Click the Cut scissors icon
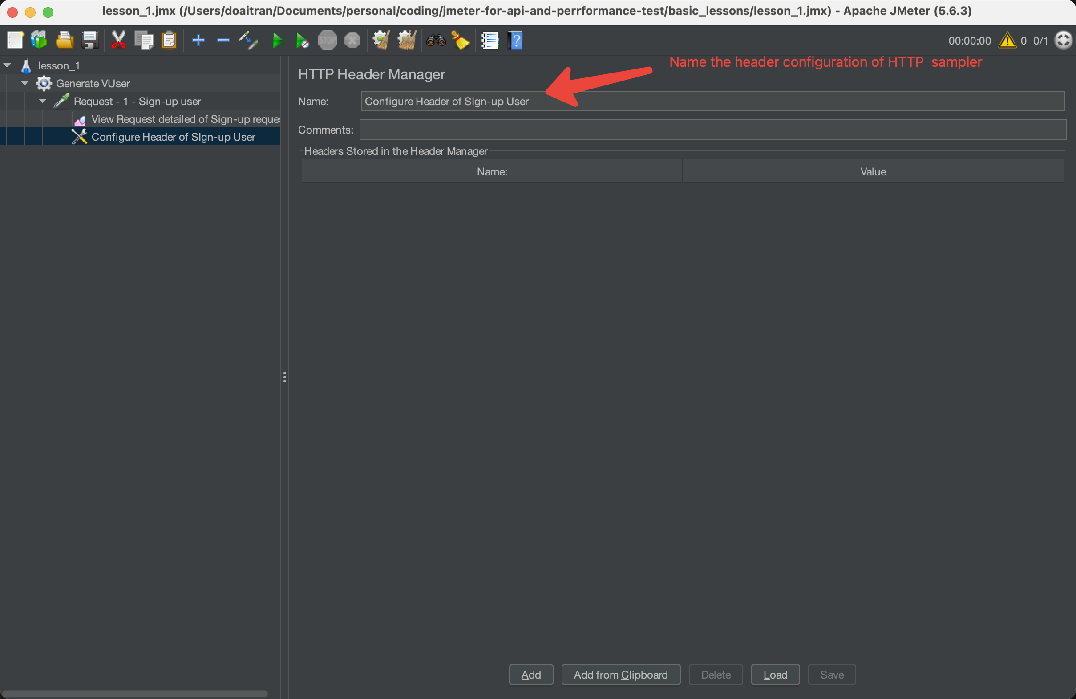Screen dimensions: 1076x699 [x=119, y=40]
